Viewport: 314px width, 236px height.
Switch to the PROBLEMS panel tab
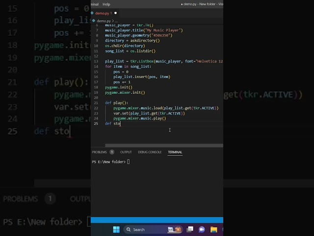point(99,152)
